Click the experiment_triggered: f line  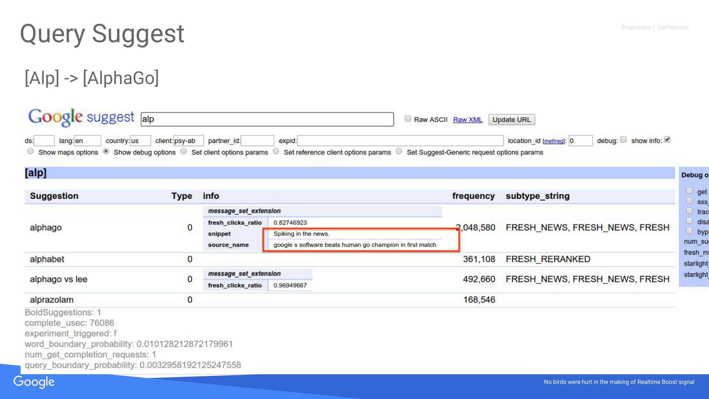[x=71, y=334]
